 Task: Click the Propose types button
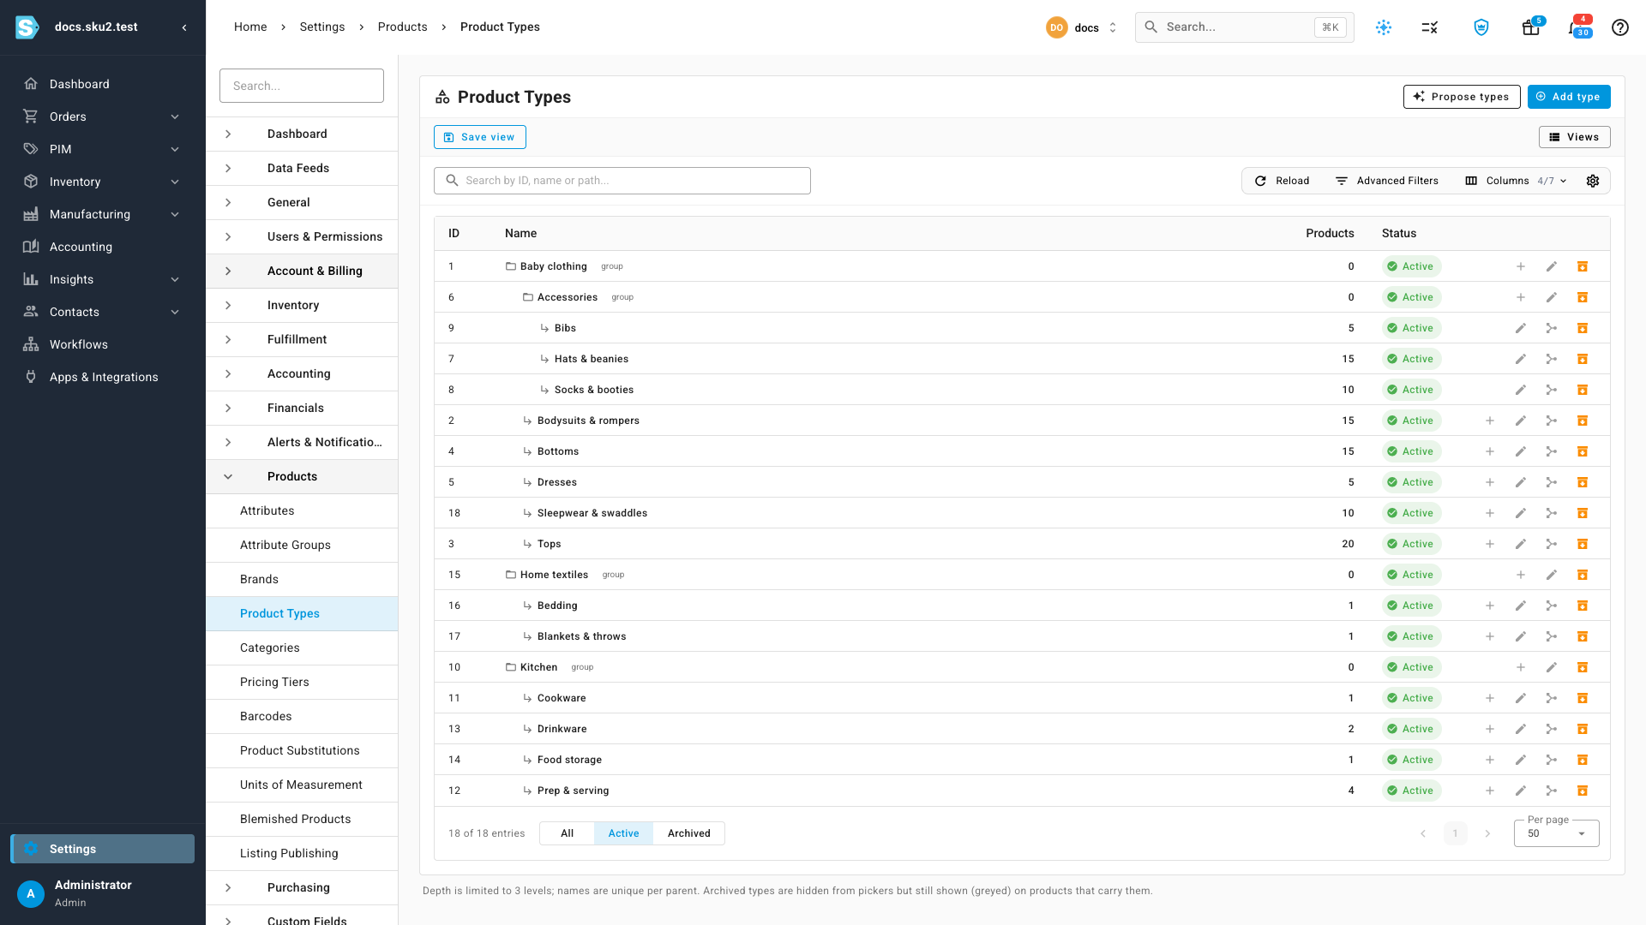(1462, 97)
